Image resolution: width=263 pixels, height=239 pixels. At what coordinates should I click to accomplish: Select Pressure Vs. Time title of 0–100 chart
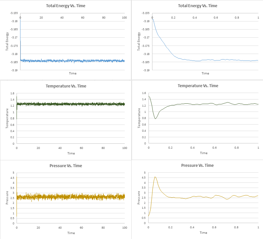[66, 166]
